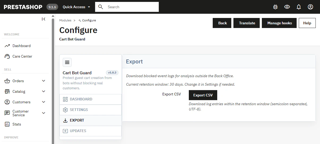
Task: Collapse the sidebar menu icon
Action: tap(44, 19)
